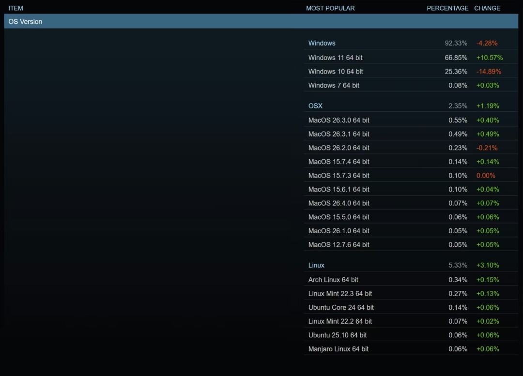Viewport: 523px width, 376px height.
Task: Click the ITEM column header
Action: [x=15, y=8]
